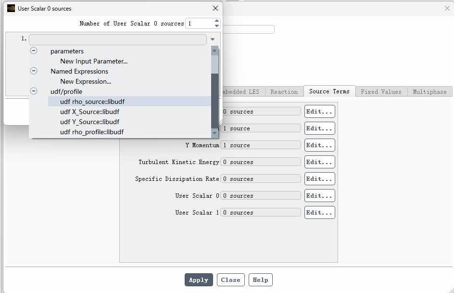Edit User Scalar 1 sources
Viewport: 454px width, 293px height.
[x=320, y=213]
